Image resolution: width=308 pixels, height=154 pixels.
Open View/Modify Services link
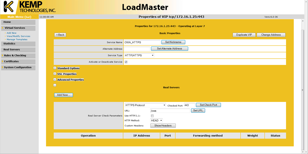click(18, 36)
